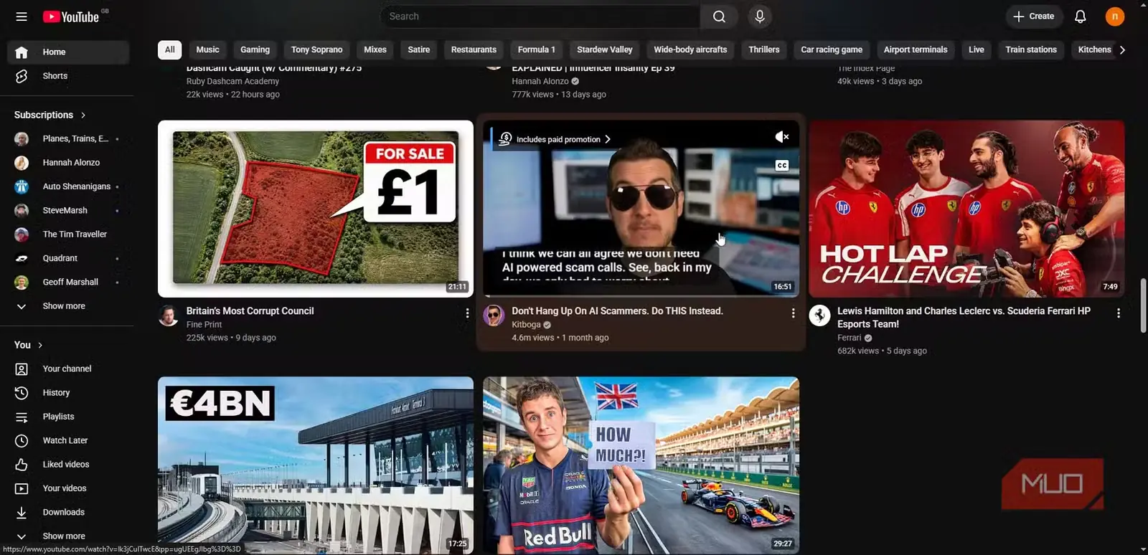Screen dimensions: 1148x555
Task: Select the Wide-body aircrafts chip
Action: 690,49
